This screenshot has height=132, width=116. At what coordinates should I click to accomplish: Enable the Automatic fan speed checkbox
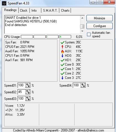coord(89,34)
